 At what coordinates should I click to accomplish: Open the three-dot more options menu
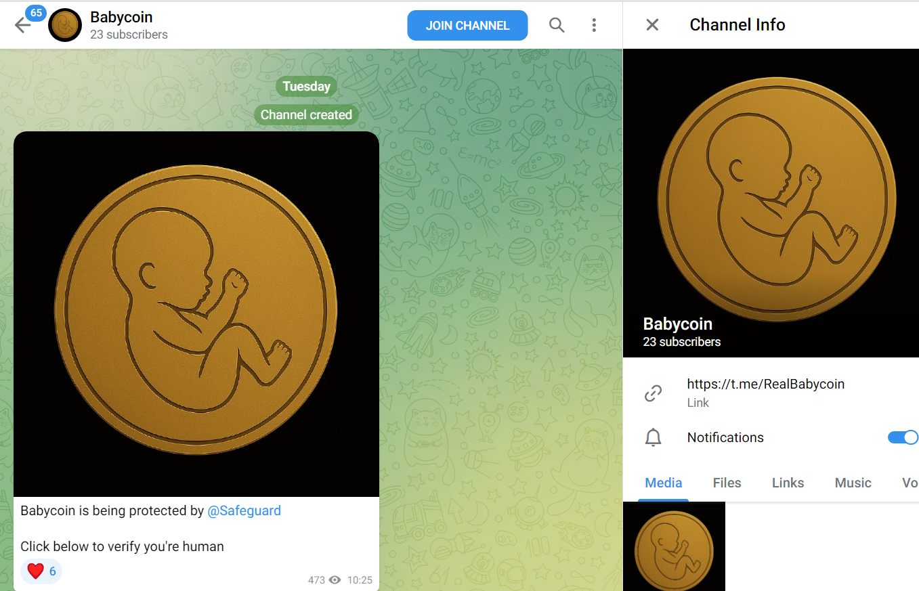pos(594,26)
